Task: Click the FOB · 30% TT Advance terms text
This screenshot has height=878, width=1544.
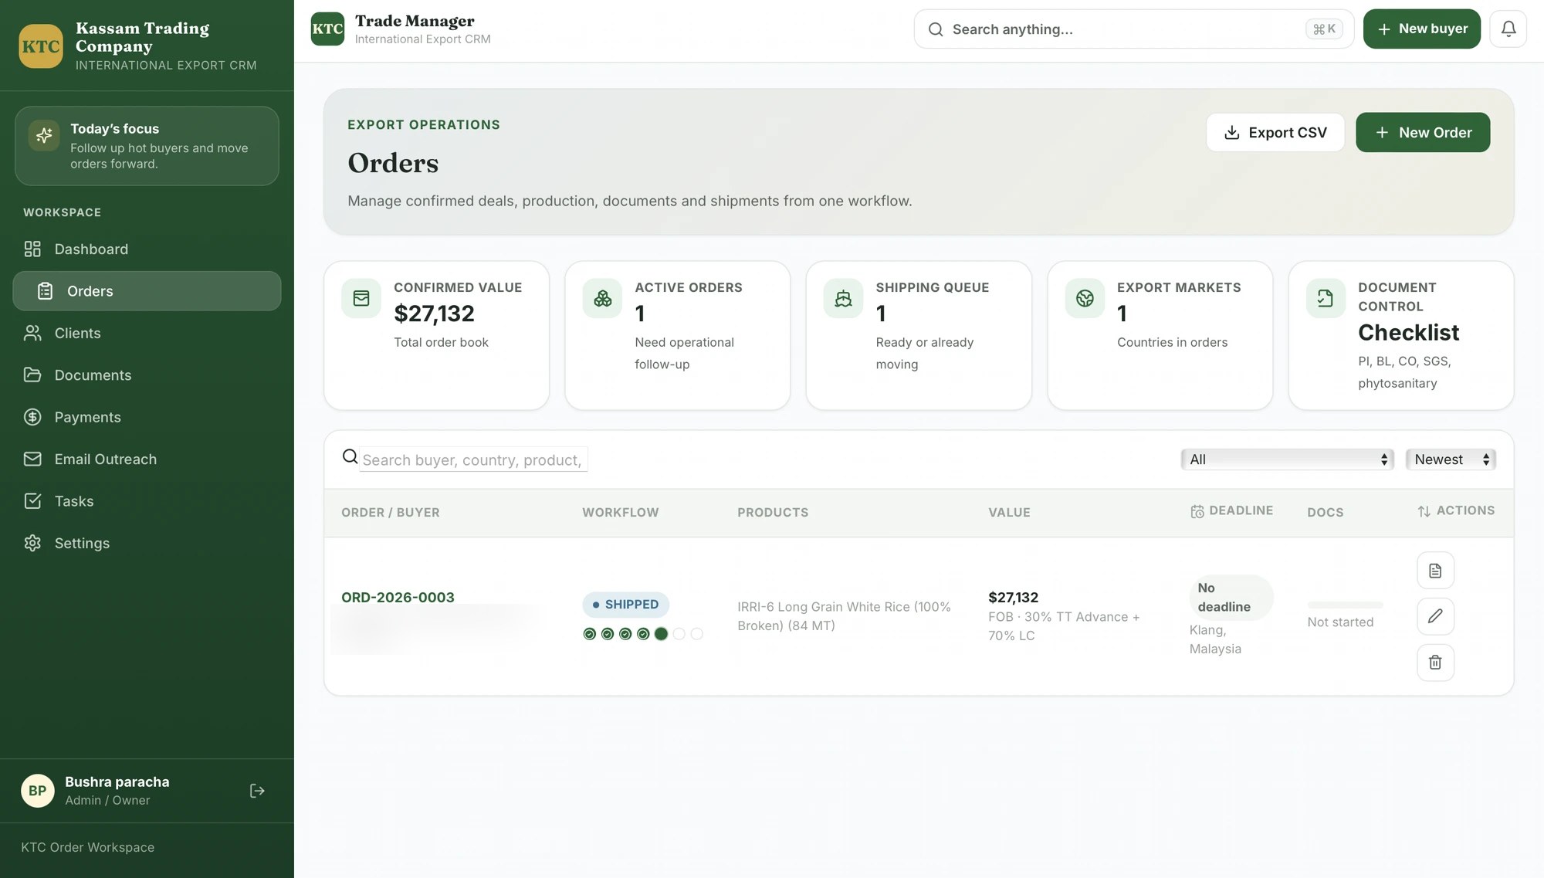Action: click(1064, 626)
